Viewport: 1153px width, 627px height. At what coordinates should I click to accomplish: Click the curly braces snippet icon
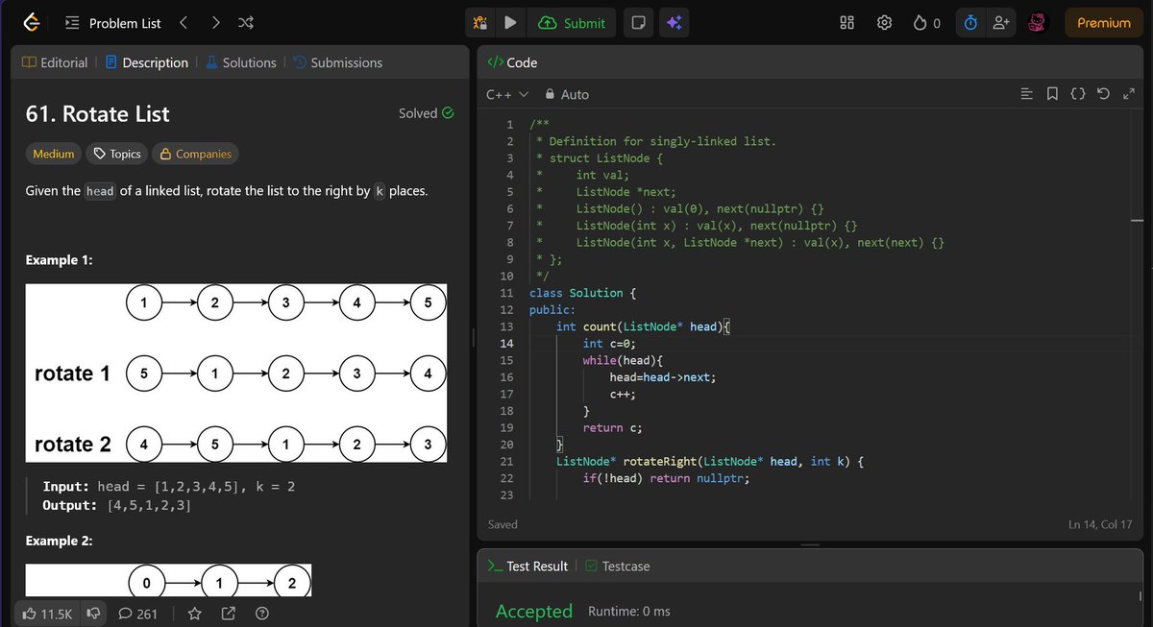(x=1078, y=94)
